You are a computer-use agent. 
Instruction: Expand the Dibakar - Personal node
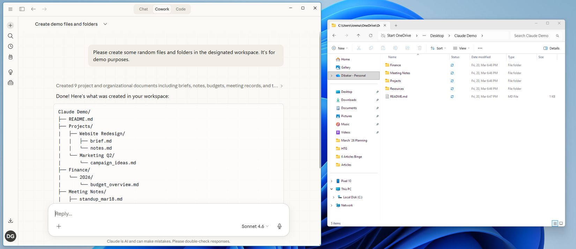[332, 76]
